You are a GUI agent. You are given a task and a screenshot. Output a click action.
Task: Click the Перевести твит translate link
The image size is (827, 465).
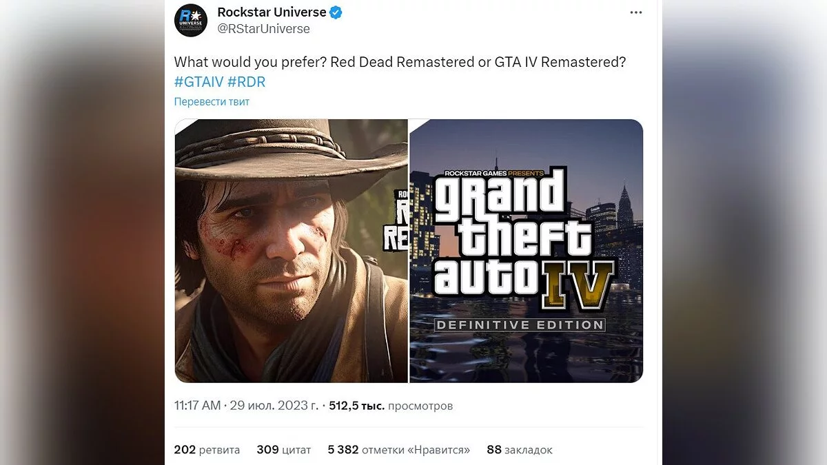[212, 102]
